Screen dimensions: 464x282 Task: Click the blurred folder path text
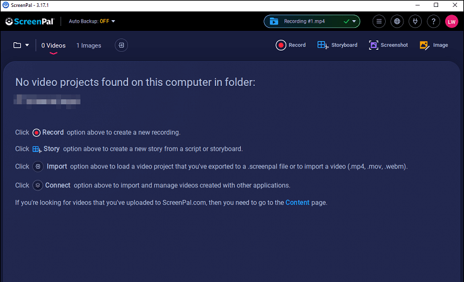(47, 102)
